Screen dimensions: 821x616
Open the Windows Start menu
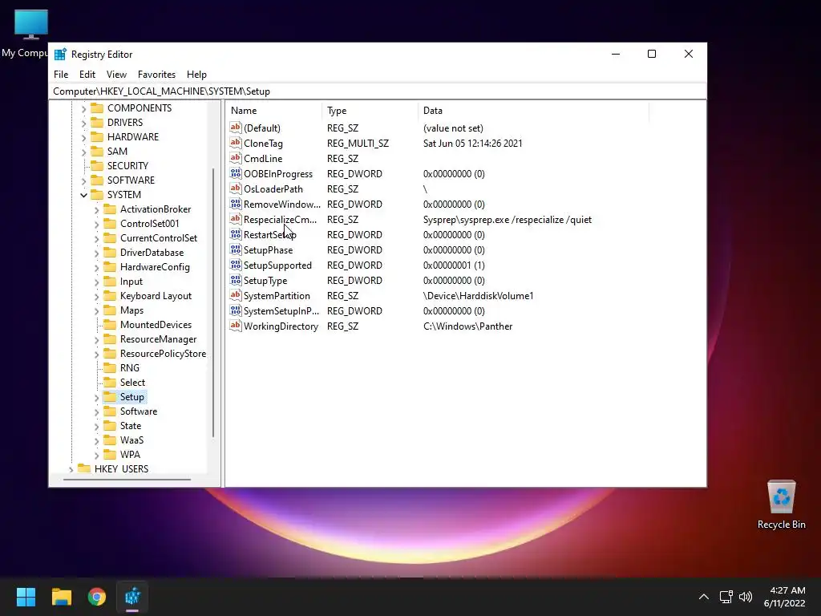pos(26,597)
